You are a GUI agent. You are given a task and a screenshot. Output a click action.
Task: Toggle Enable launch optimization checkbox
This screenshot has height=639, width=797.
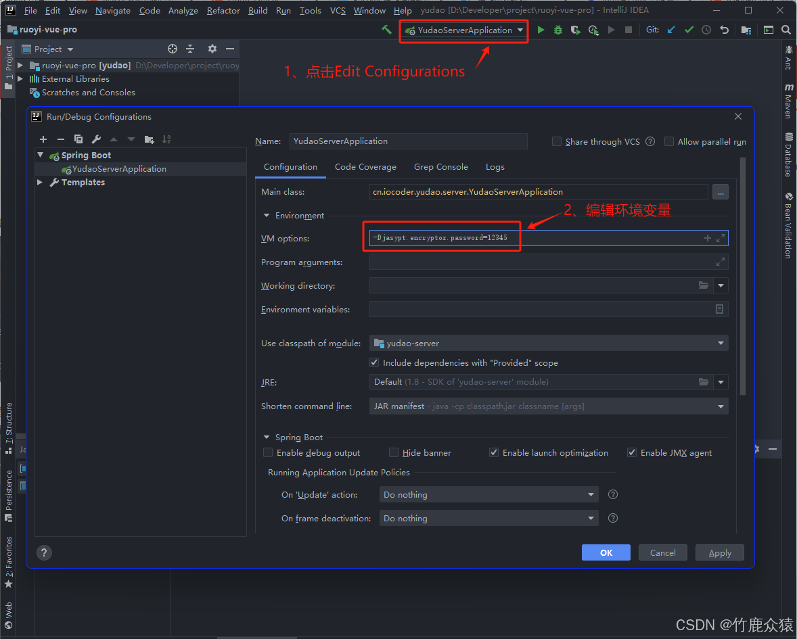click(493, 452)
